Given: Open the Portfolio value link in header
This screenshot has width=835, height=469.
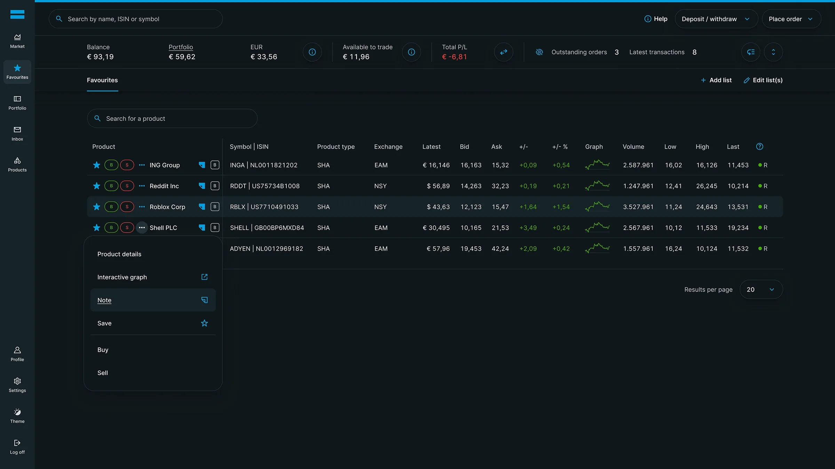Looking at the screenshot, I should coord(181,47).
